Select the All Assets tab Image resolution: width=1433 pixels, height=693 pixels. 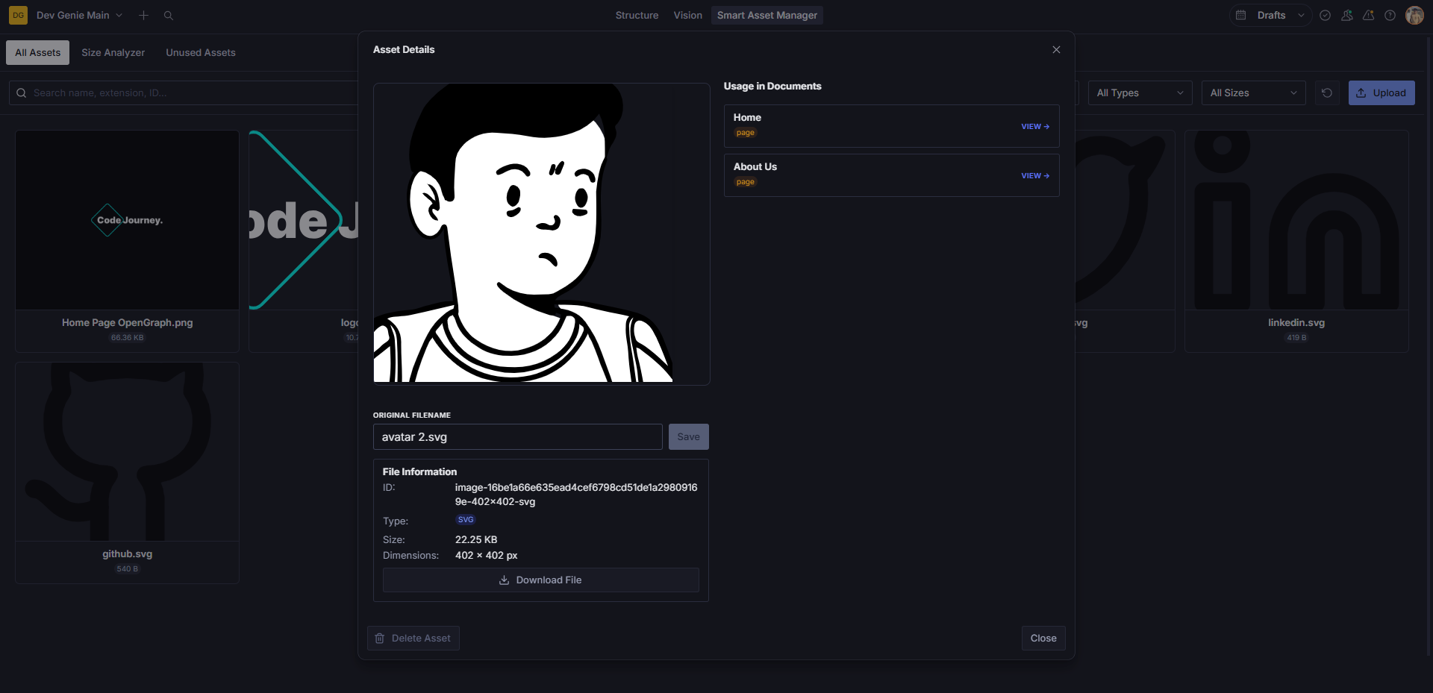pos(37,52)
